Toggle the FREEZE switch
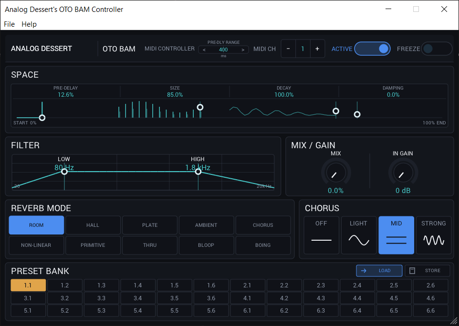459x326 pixels. [x=437, y=49]
